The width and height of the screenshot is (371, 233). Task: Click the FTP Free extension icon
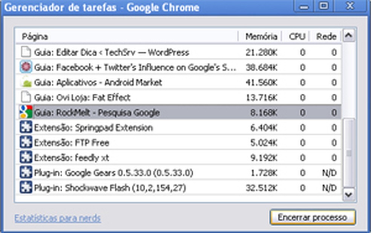tap(26, 143)
